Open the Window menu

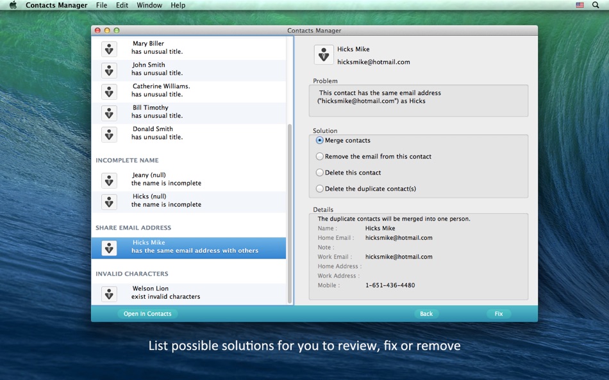(x=149, y=5)
